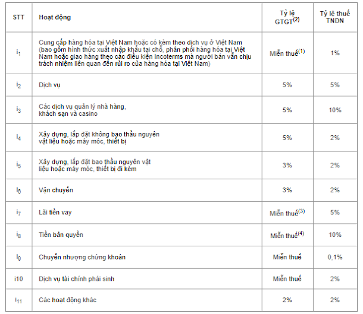Click the 0,1% TNDN rate cell
This screenshot has height=314, width=363.
click(335, 257)
